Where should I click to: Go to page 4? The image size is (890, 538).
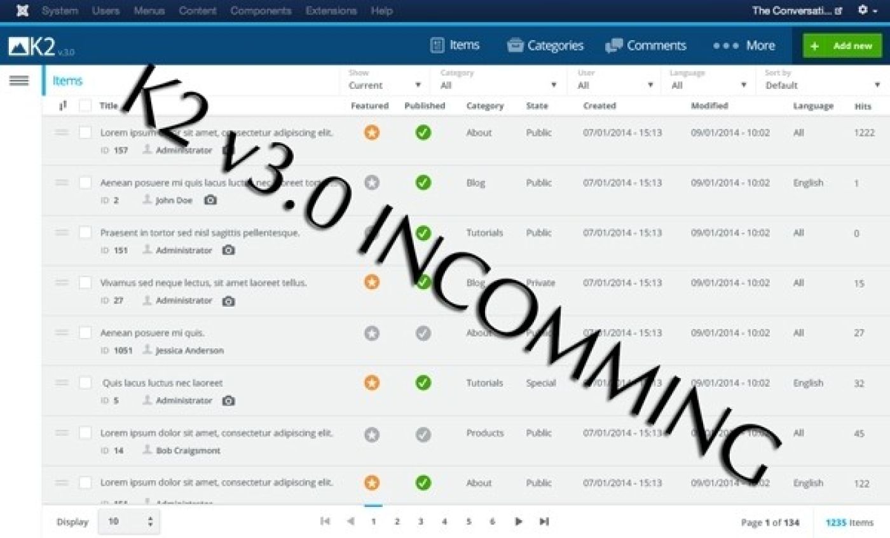[x=444, y=521]
